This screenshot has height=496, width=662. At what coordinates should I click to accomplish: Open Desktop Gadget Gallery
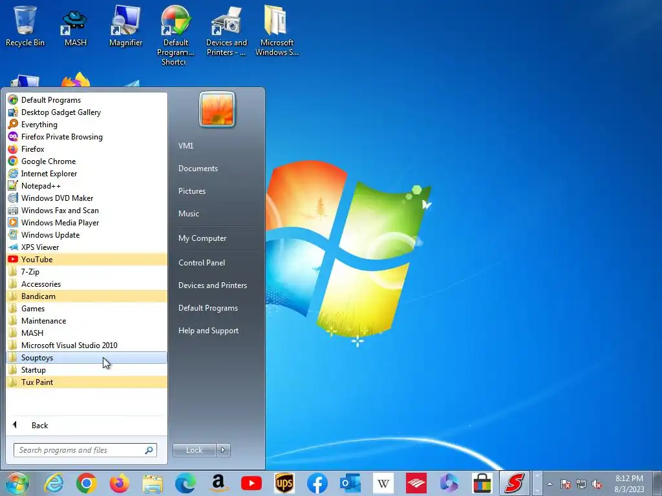pyautogui.click(x=87, y=112)
